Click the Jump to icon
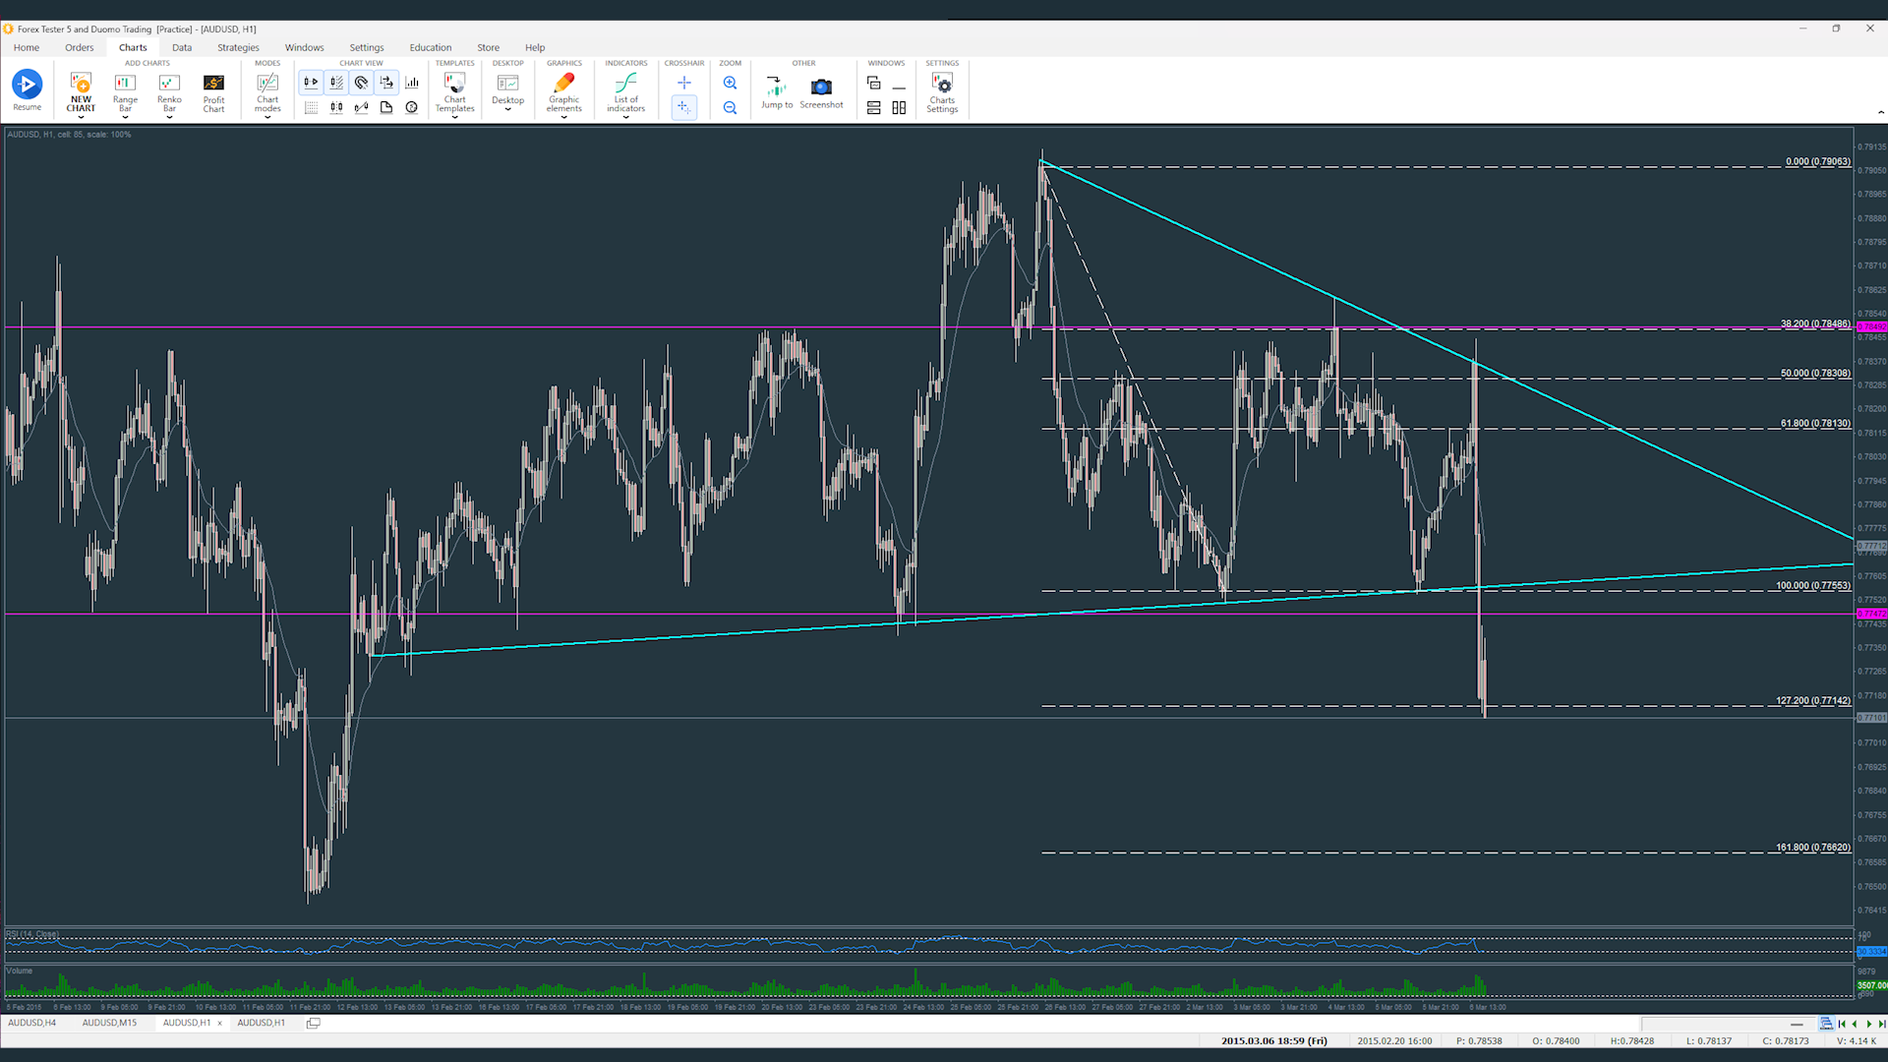1888x1062 pixels. (x=776, y=88)
